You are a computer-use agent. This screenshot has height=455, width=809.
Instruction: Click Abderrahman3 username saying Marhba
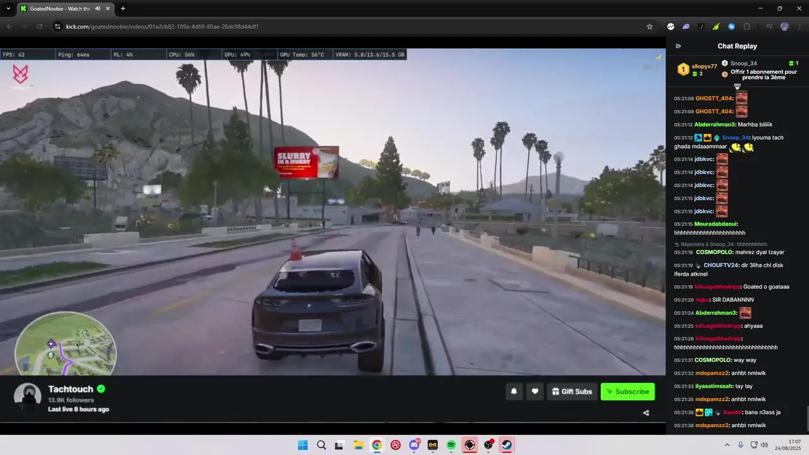click(x=715, y=124)
